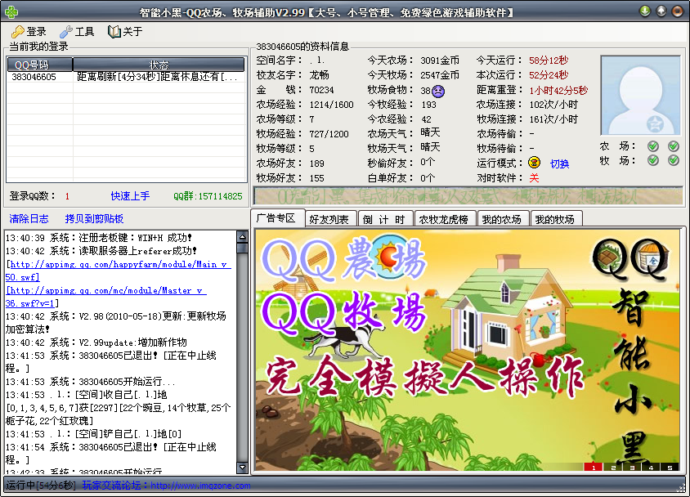Click the 切换 mode switch link
The image size is (690, 497).
pos(559,164)
